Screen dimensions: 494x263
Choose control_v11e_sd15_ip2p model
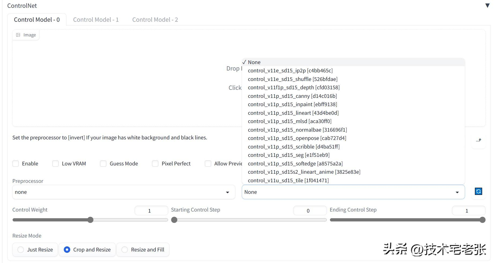tap(353, 71)
